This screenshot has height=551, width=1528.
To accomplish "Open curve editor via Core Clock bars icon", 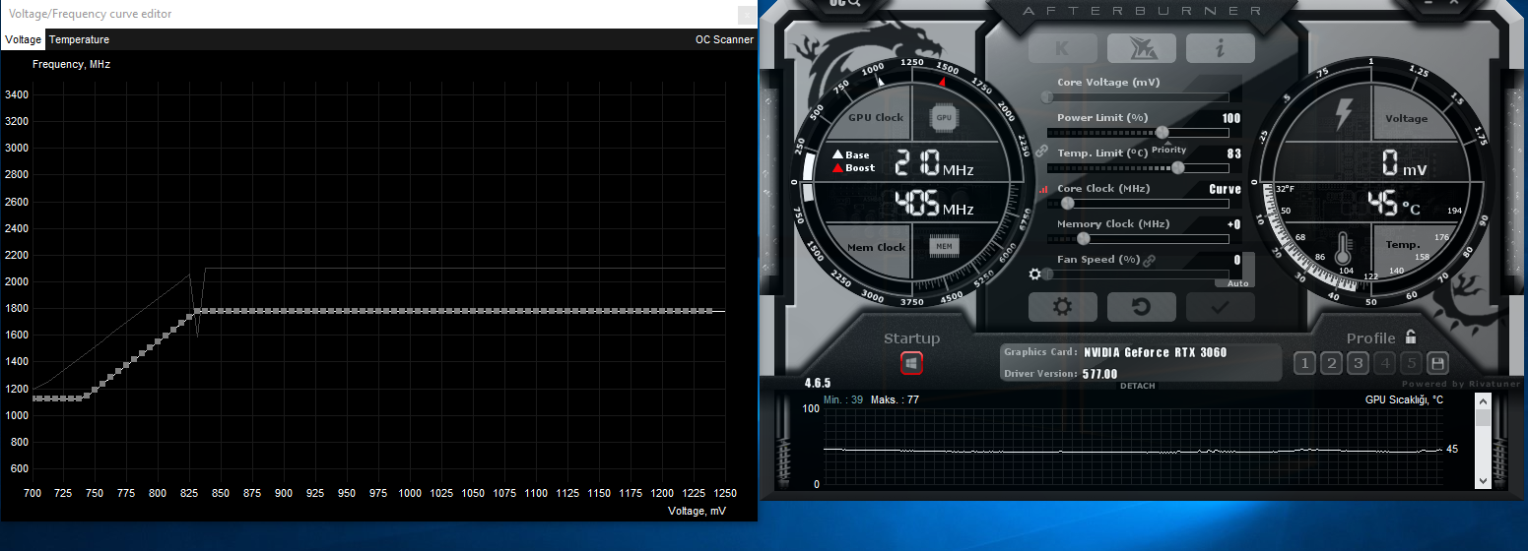I will [x=1043, y=189].
